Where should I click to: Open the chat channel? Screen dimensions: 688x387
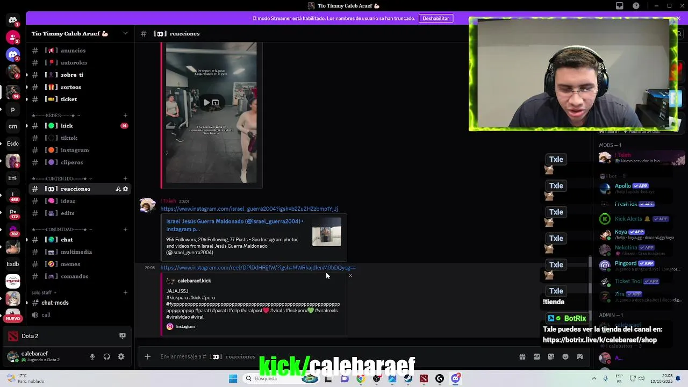(80, 240)
